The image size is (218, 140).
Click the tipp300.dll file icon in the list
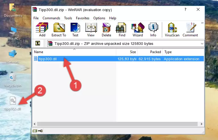point(36,59)
